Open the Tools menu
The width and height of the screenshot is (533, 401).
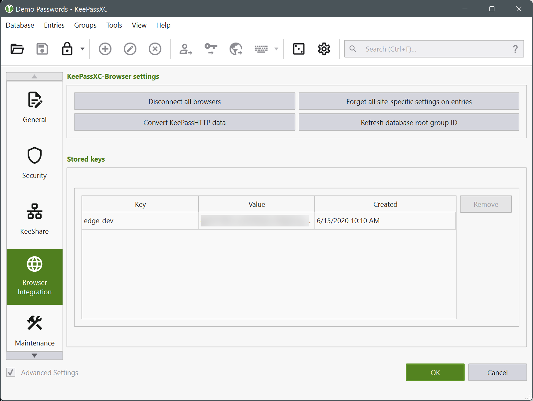114,25
